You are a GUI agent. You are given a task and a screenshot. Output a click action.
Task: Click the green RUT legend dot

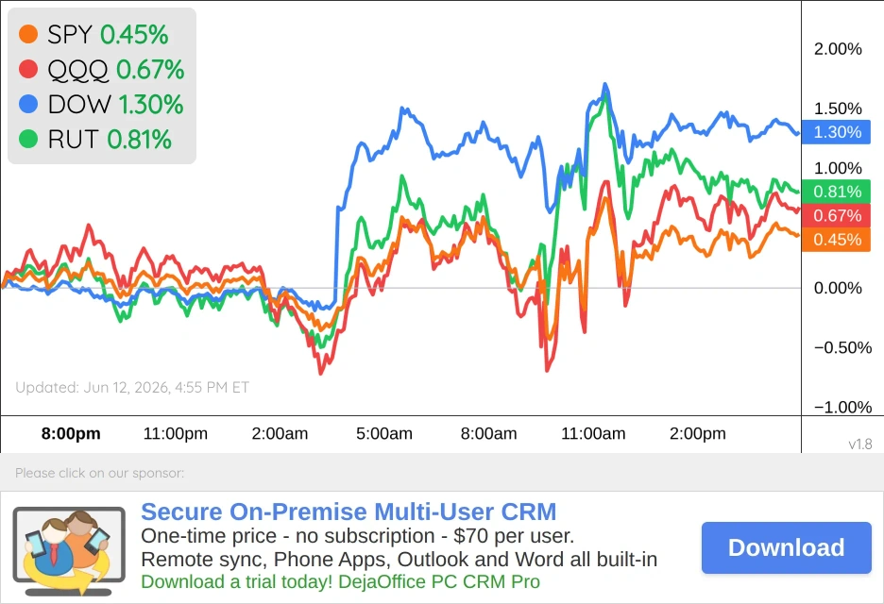(28, 139)
